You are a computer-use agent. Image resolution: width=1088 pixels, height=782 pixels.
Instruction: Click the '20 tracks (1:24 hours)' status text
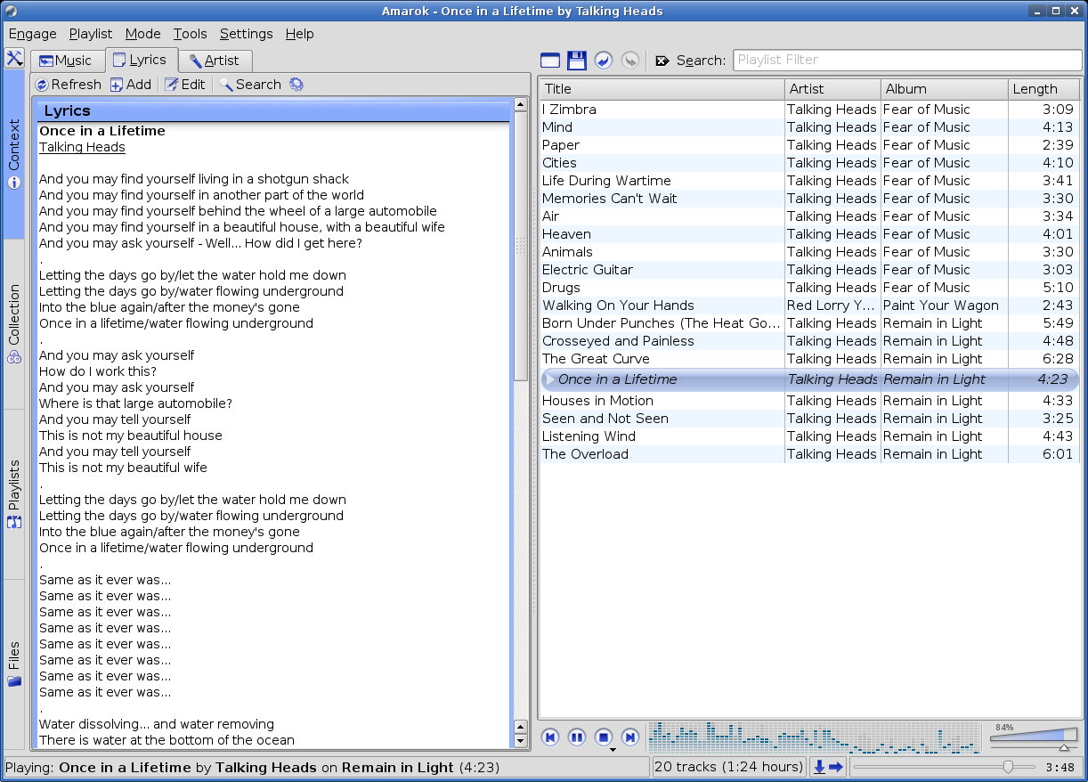coord(728,767)
